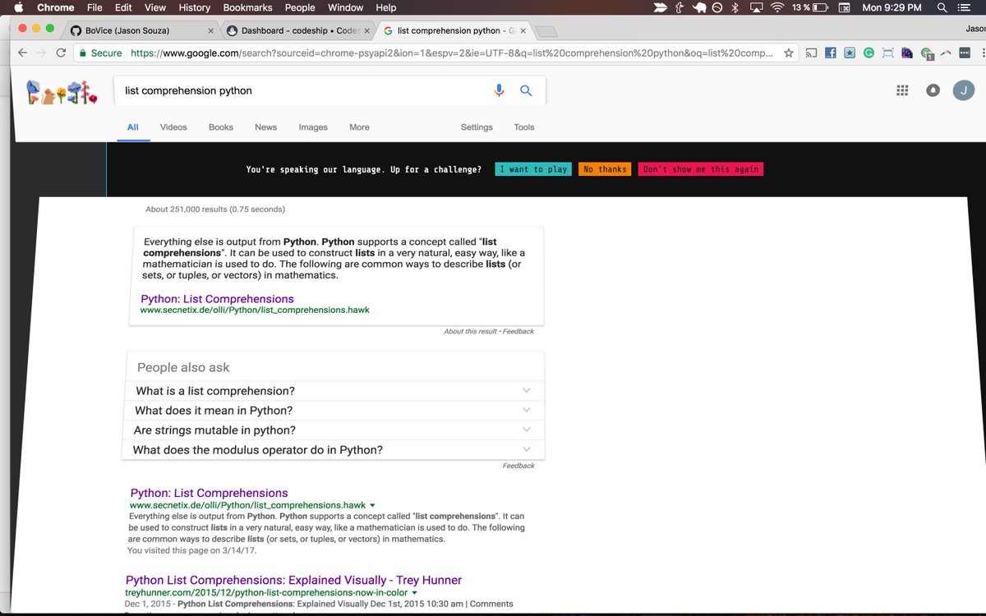Click the Google Doodle logo
This screenshot has height=616, width=986.
(62, 91)
